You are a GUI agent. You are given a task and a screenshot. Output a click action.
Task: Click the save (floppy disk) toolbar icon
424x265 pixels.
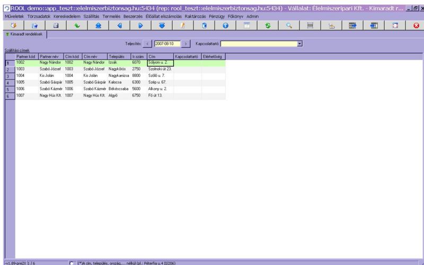pyautogui.click(x=56, y=25)
